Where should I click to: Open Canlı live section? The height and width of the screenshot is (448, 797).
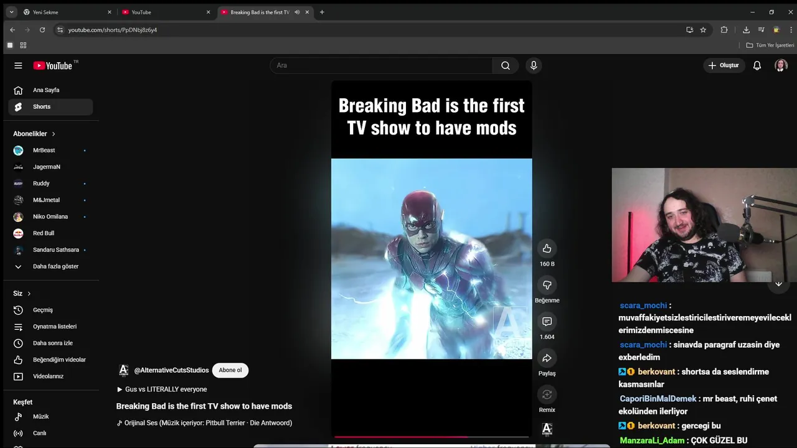[50, 433]
